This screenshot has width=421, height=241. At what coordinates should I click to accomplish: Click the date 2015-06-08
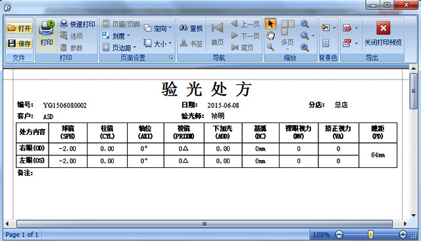pyautogui.click(x=223, y=105)
